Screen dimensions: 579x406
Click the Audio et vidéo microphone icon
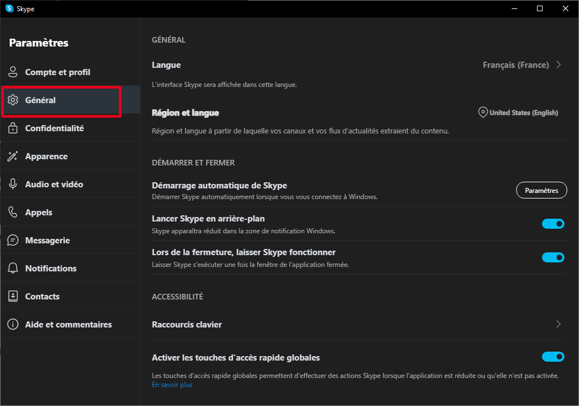(x=12, y=184)
